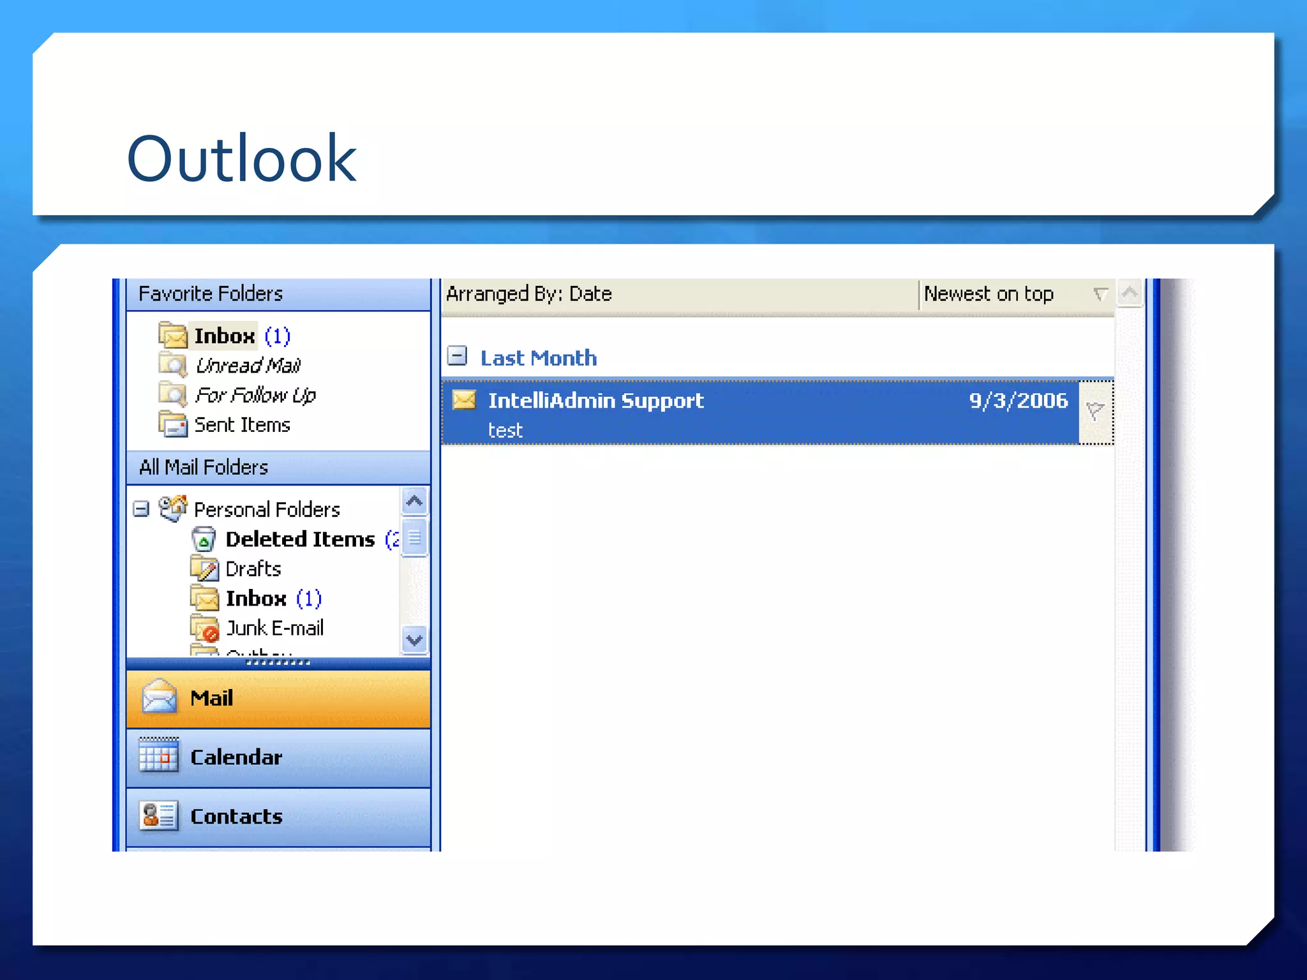The image size is (1307, 980).
Task: Click the folder list scroll up arrow
Action: pyautogui.click(x=415, y=501)
